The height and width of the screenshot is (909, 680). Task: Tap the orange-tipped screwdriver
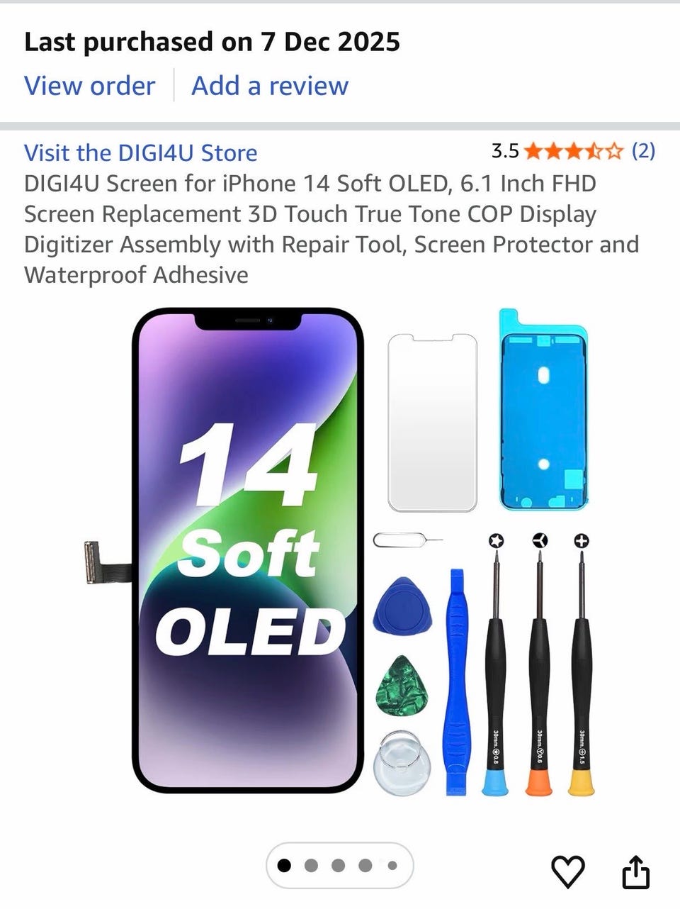pyautogui.click(x=539, y=667)
